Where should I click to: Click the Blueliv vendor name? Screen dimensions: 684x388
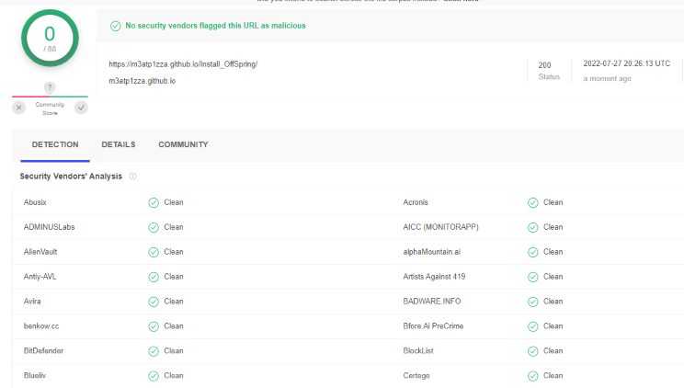click(34, 375)
